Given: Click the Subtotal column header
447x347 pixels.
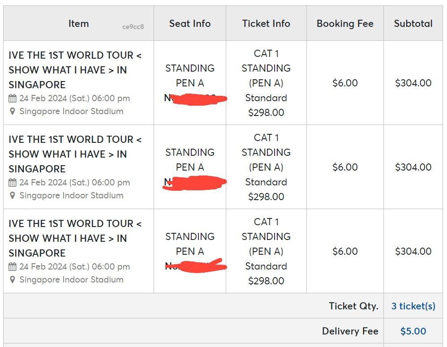Looking at the screenshot, I should 413,23.
